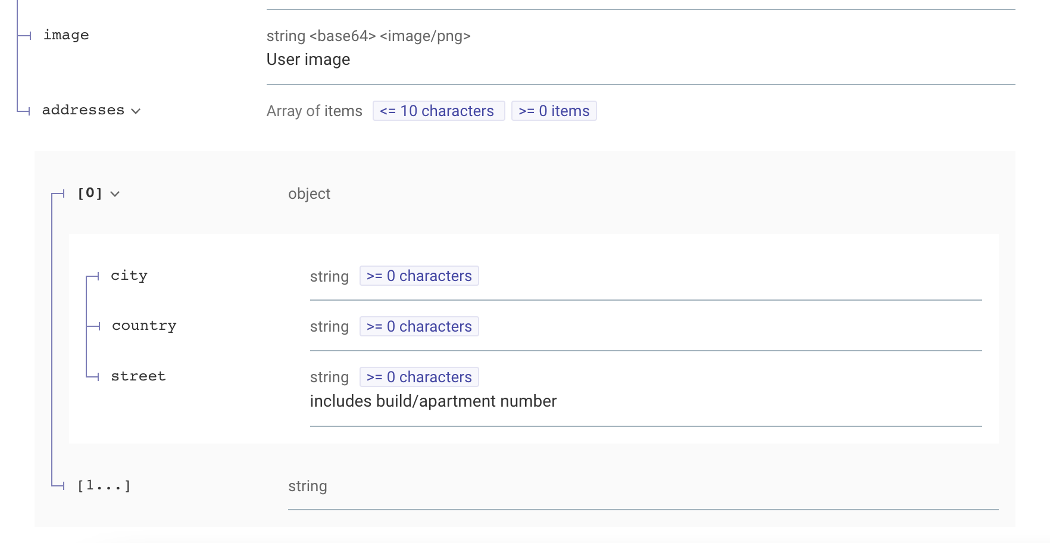Select the street property name
Image resolution: width=1050 pixels, height=543 pixels.
[138, 376]
